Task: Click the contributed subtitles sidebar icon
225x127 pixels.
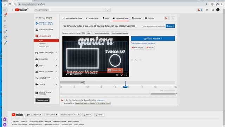Action: point(37,93)
